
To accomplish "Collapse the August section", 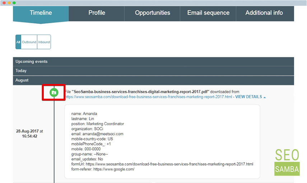I will (x=154, y=80).
